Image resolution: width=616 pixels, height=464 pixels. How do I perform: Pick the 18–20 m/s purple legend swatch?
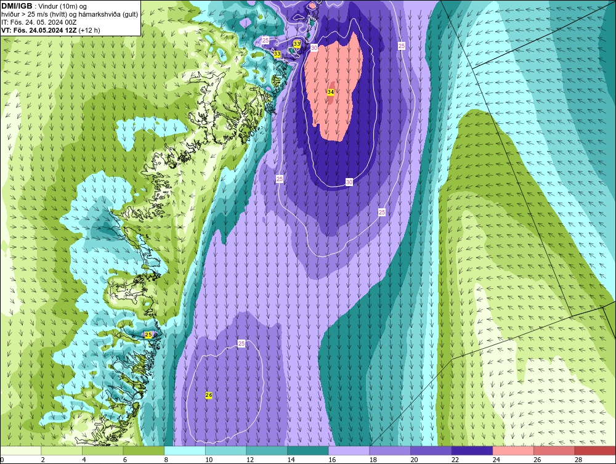click(390, 450)
